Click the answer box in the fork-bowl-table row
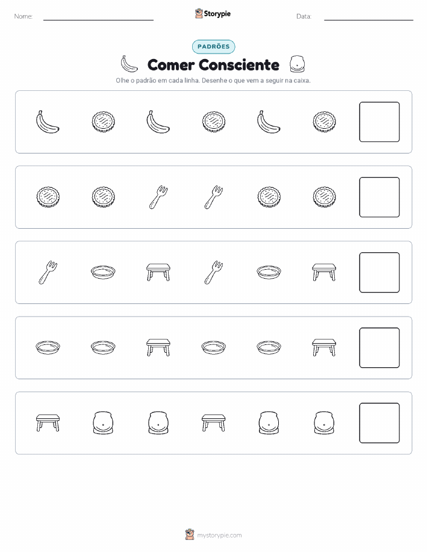The image size is (427, 552). click(x=379, y=272)
